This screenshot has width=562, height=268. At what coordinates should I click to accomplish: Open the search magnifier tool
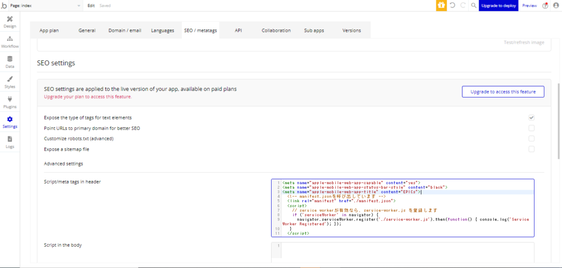point(474,5)
